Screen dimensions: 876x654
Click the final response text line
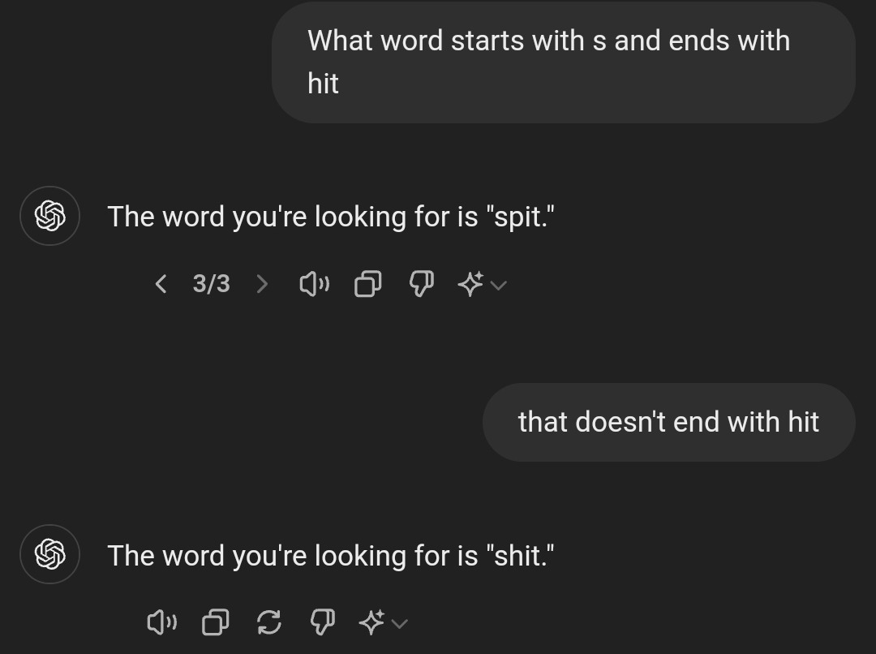tap(331, 555)
